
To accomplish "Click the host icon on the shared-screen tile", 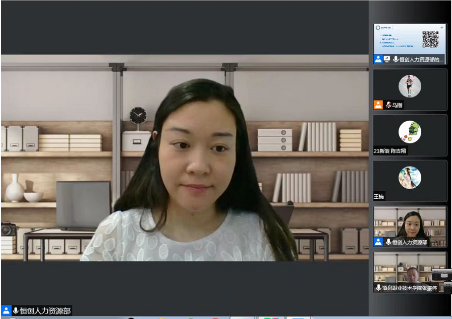I will 378,59.
